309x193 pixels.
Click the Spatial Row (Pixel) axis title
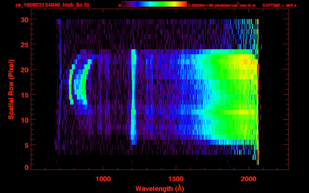[x=11, y=89]
